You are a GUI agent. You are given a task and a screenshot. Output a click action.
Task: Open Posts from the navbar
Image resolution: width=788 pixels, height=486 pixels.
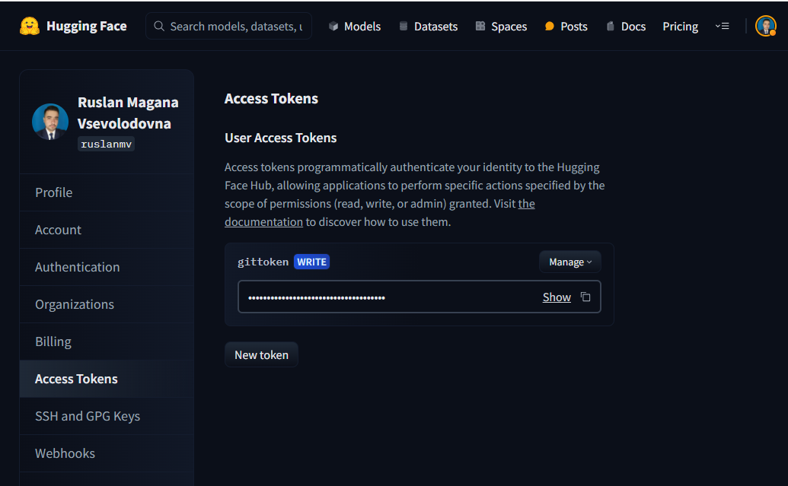pos(566,26)
